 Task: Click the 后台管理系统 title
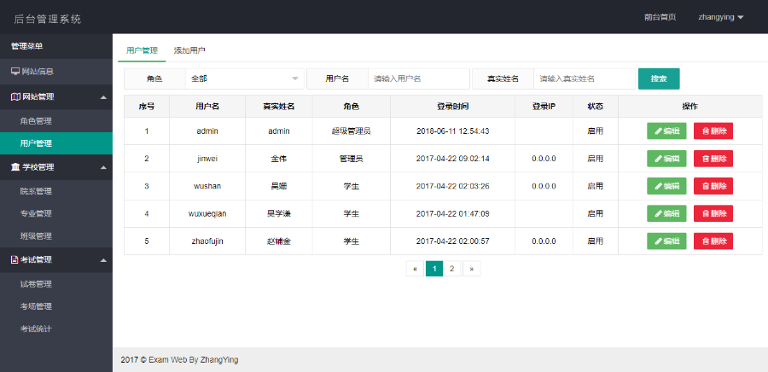pos(48,19)
